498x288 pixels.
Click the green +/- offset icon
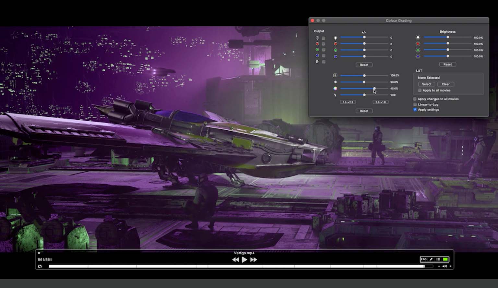click(336, 50)
